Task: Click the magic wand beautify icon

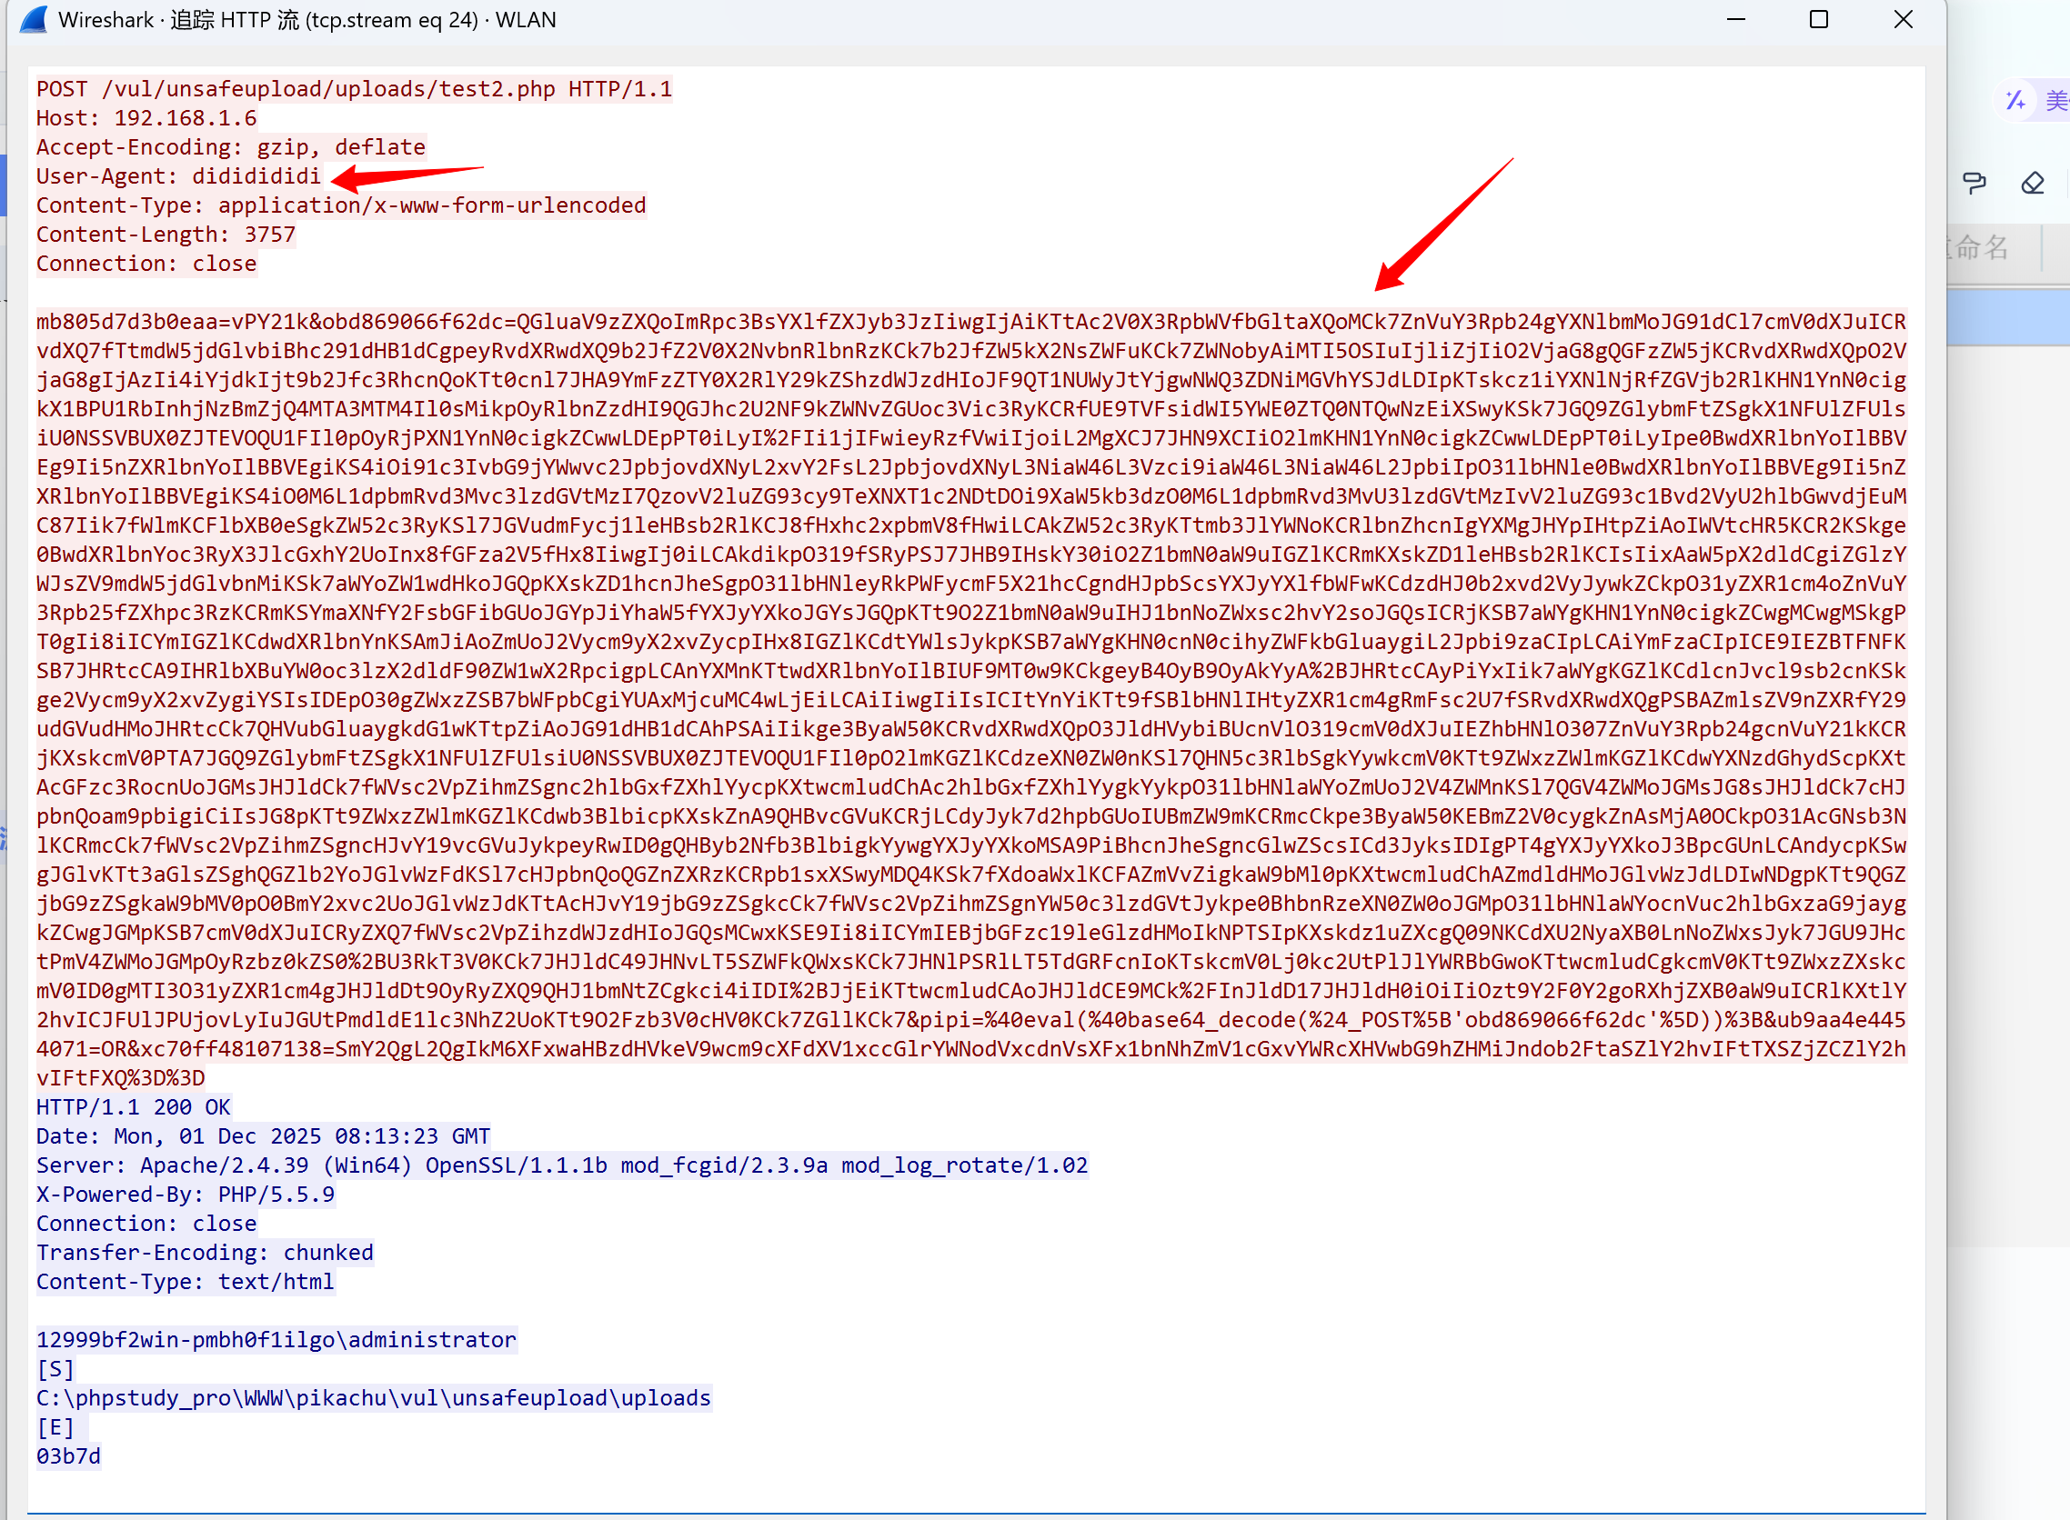Action: point(2015,100)
